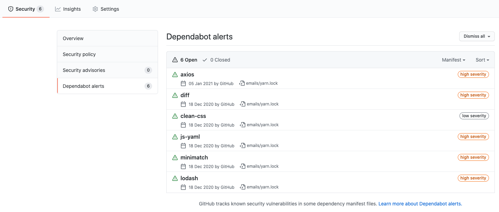
Task: Show the 0 Closed alerts
Action: [x=216, y=60]
